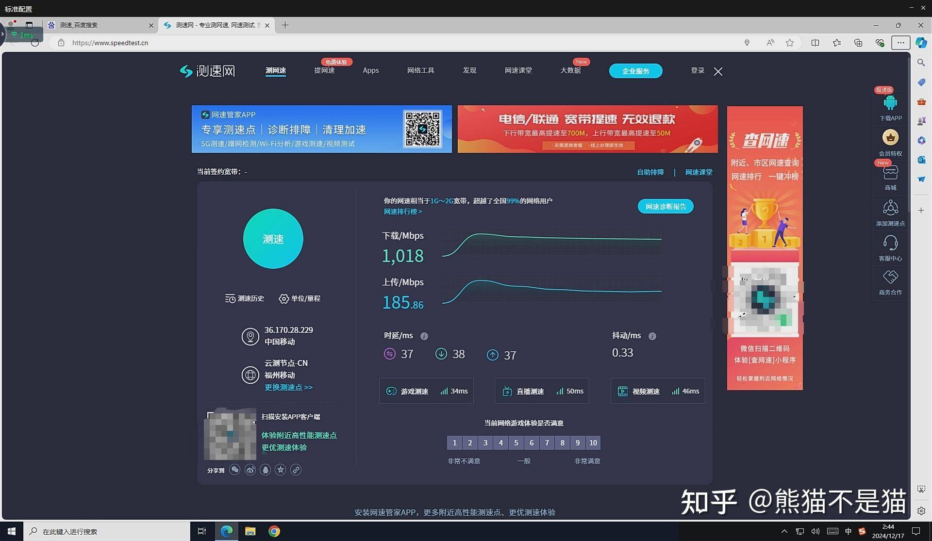This screenshot has height=541, width=932.
Task: Rate game experience as 4
Action: 501,443
